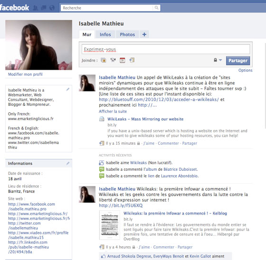The image size is (266, 260).
Task: Click the link icon beside 'Il y a 15 minutes'
Action: pyautogui.click(x=102, y=143)
